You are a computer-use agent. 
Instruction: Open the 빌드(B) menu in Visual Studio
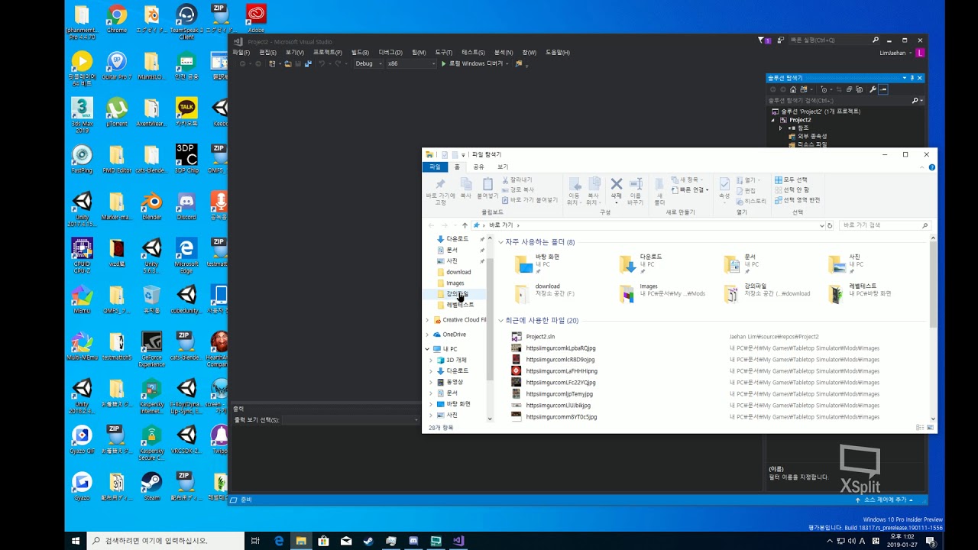coord(360,53)
